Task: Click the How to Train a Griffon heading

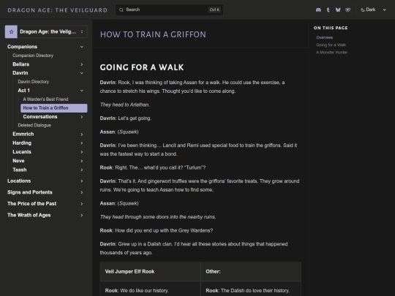Action: pyautogui.click(x=153, y=34)
